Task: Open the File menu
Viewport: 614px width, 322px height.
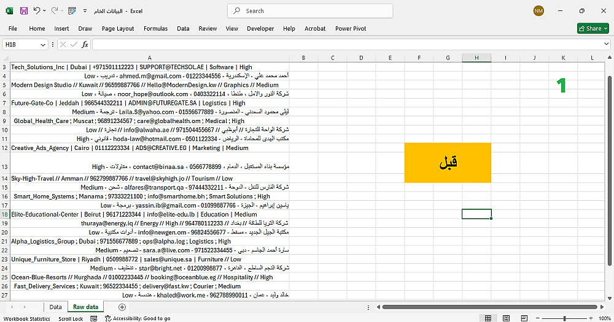Action: coord(13,29)
